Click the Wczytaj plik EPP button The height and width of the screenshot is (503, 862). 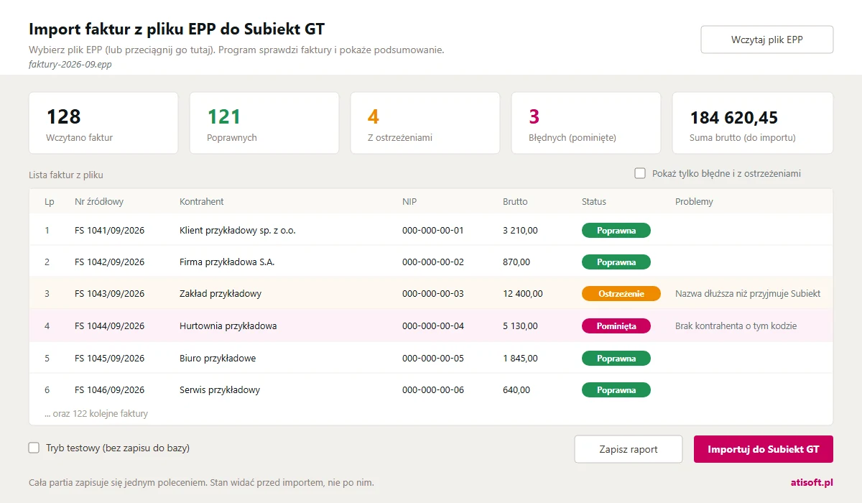pos(767,40)
